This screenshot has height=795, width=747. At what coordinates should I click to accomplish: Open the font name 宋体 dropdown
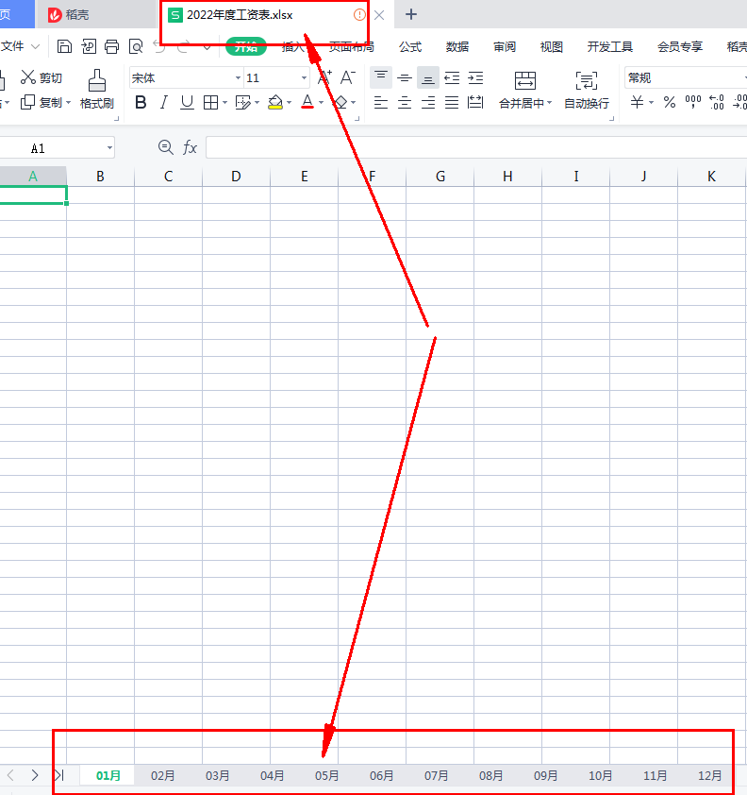(238, 78)
